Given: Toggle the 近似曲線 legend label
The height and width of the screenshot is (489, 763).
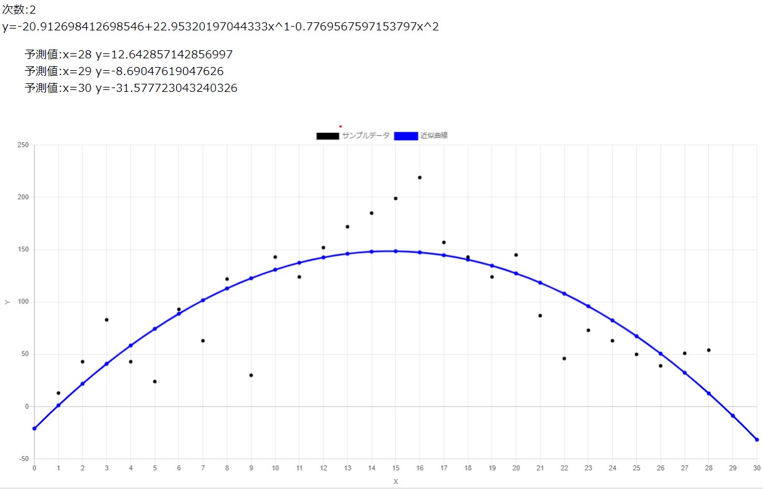Looking at the screenshot, I should point(433,135).
